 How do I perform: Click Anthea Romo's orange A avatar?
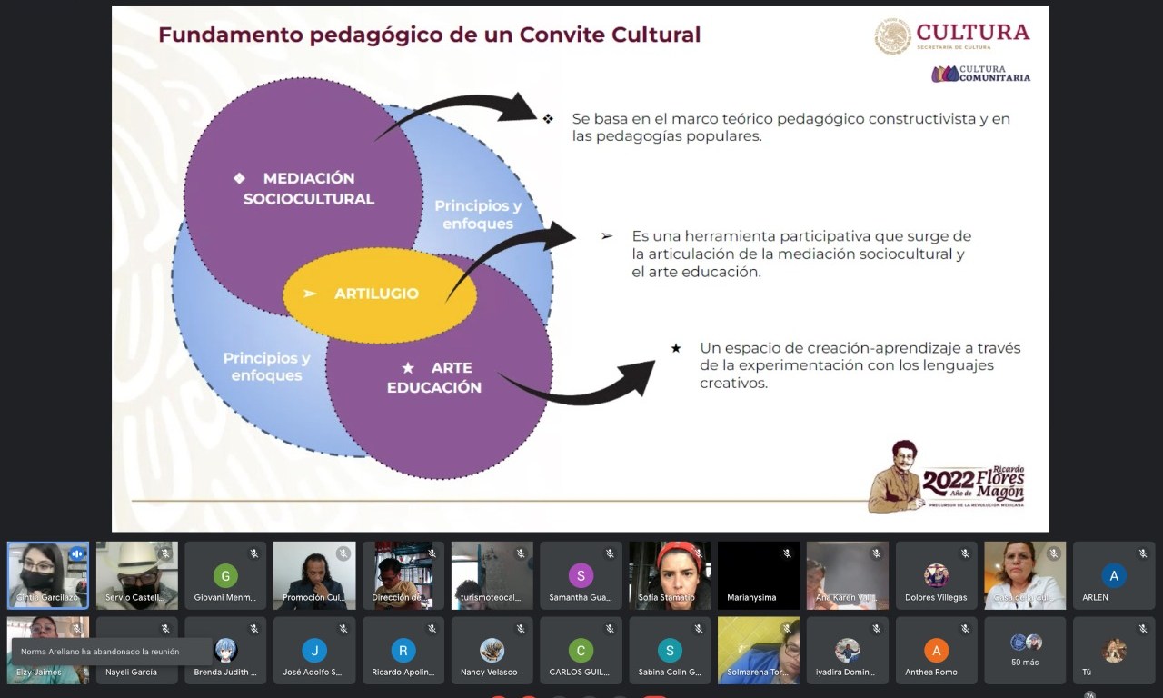coord(936,651)
